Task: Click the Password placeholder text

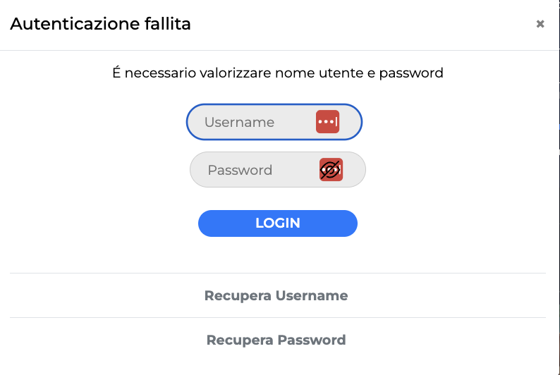Action: (x=240, y=170)
